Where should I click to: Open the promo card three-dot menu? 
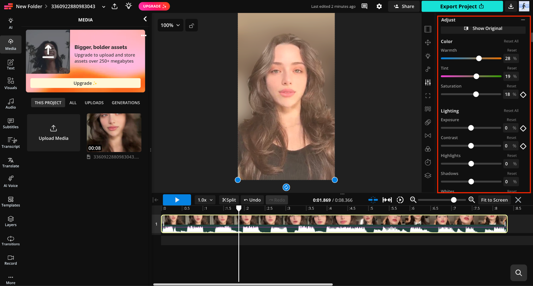pos(144,35)
